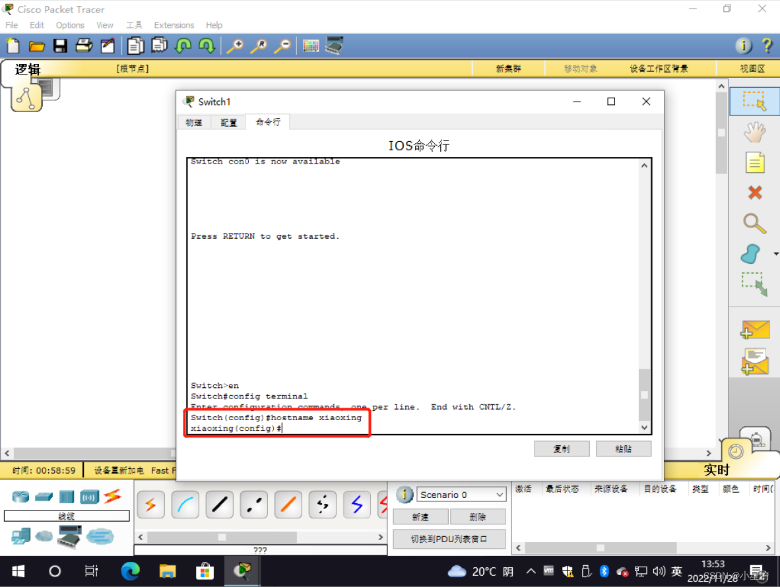Click the 新集群 button
The height and width of the screenshot is (587, 780).
click(508, 69)
